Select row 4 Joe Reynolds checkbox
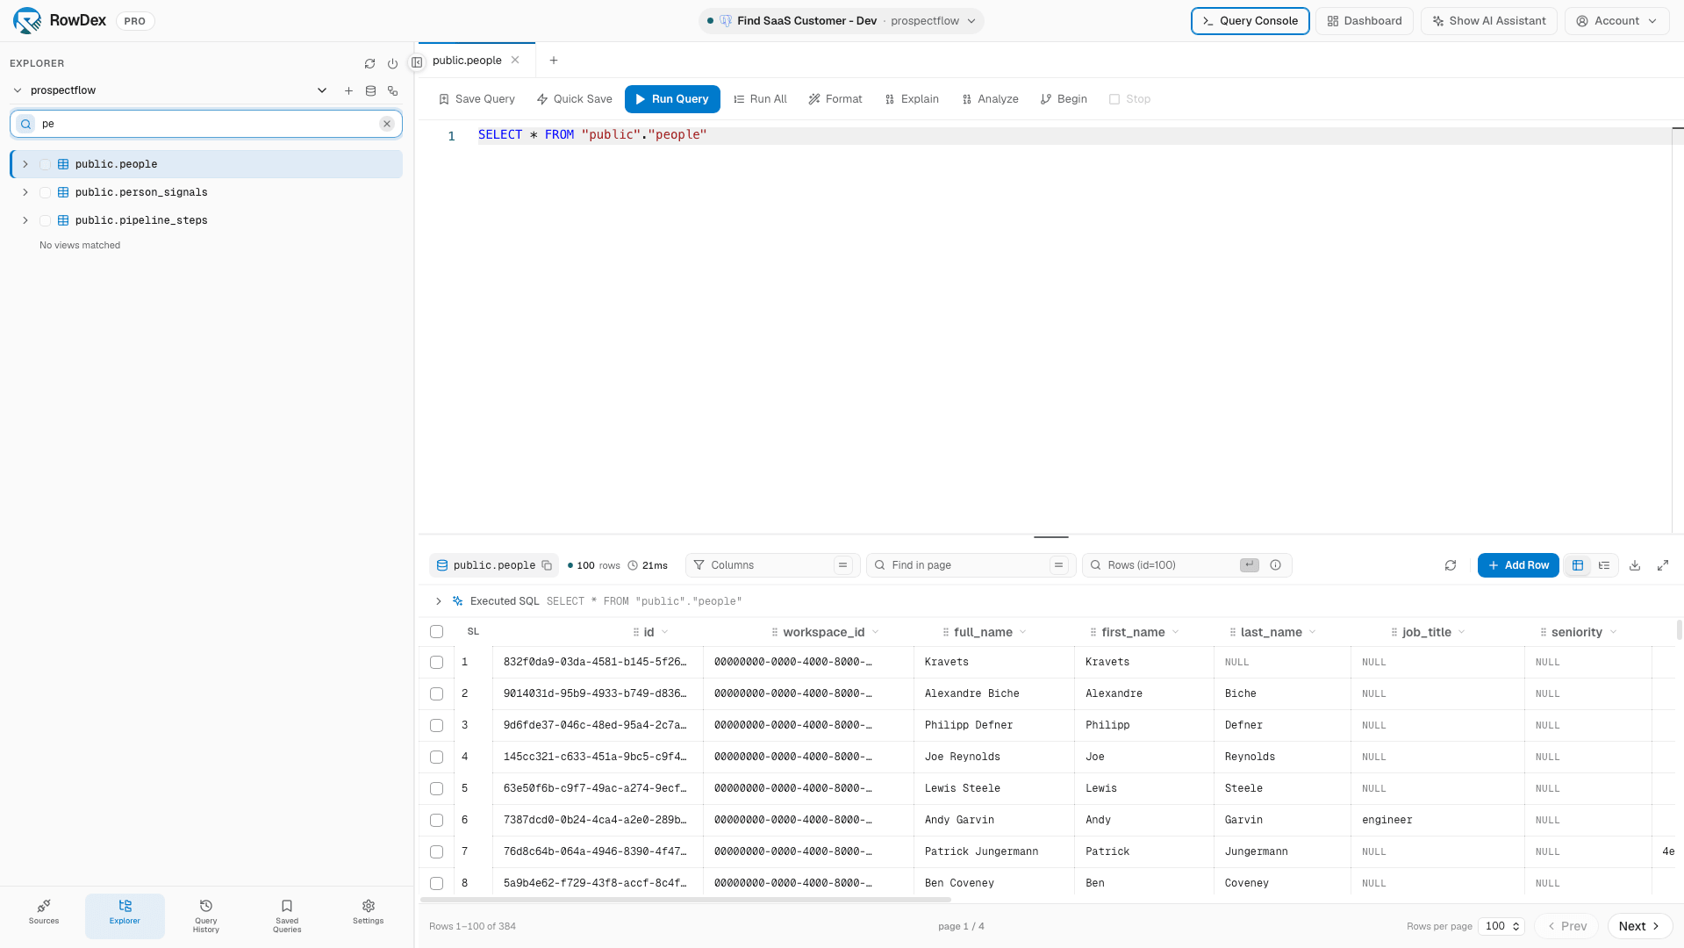The image size is (1684, 948). pyautogui.click(x=436, y=758)
